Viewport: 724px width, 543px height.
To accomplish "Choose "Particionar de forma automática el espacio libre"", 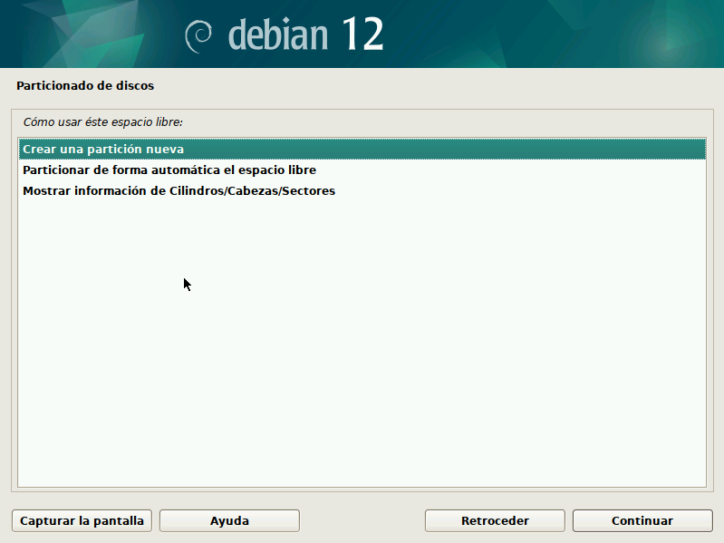I will 169,170.
